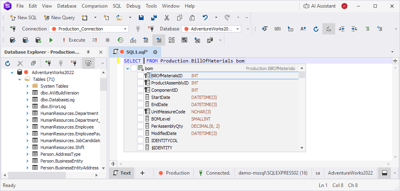Pin the Database Explorer panel
The image size is (400, 191).
[88, 52]
